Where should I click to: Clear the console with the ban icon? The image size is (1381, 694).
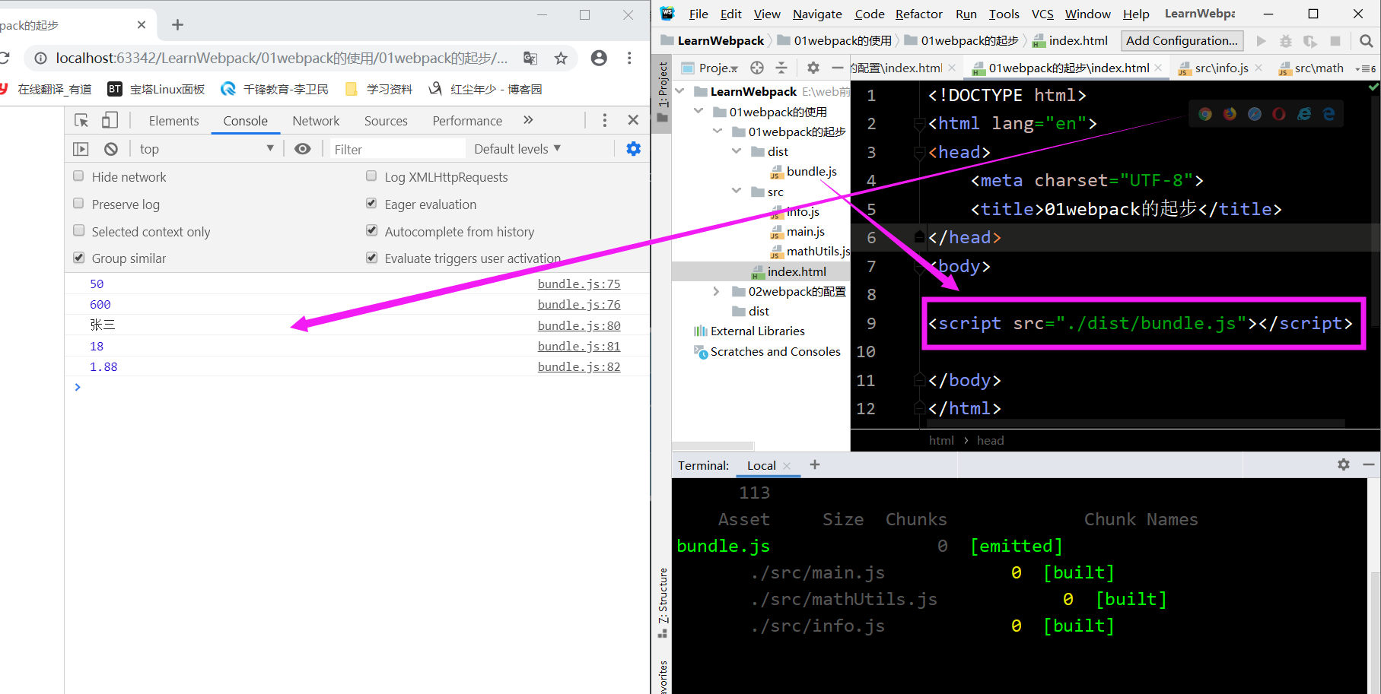coord(111,149)
